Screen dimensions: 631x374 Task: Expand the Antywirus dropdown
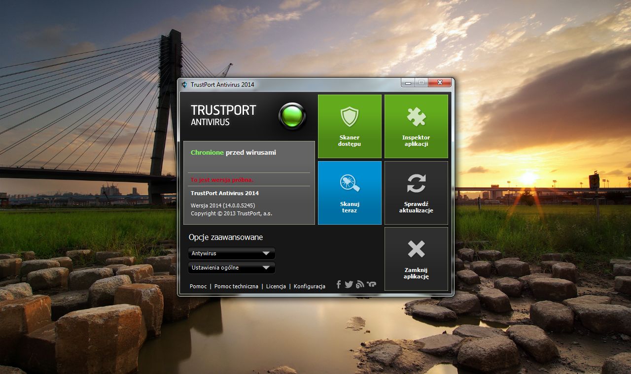pyautogui.click(x=231, y=253)
